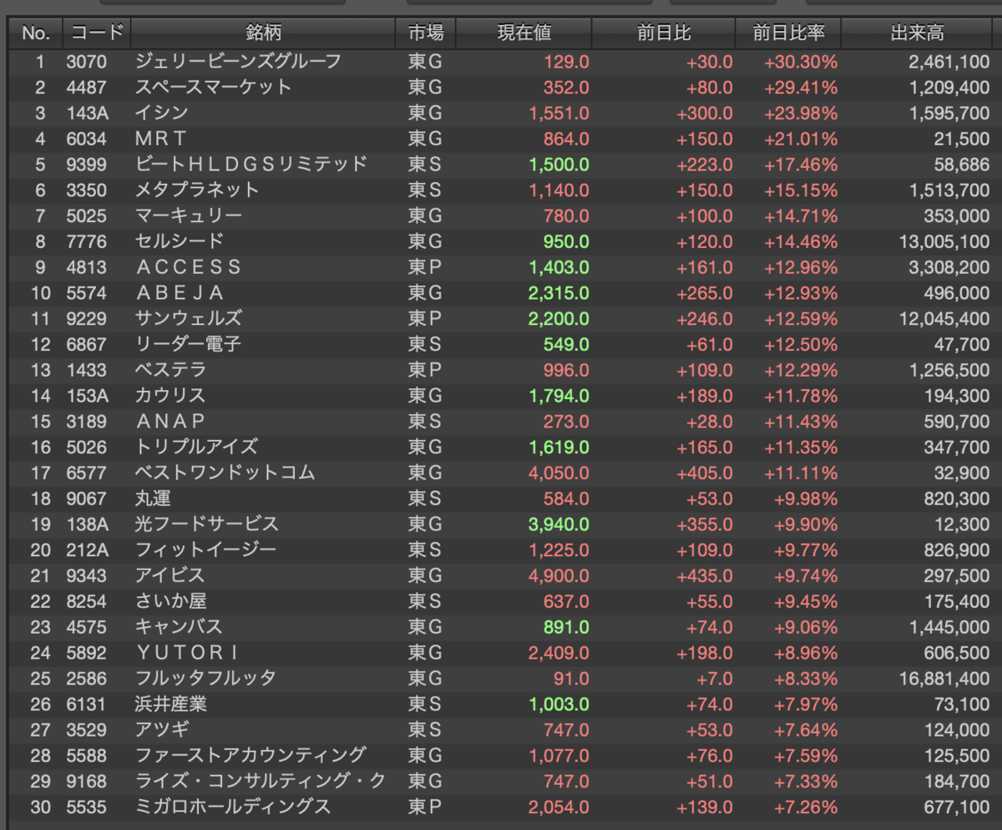Click the price change +405.0

705,473
